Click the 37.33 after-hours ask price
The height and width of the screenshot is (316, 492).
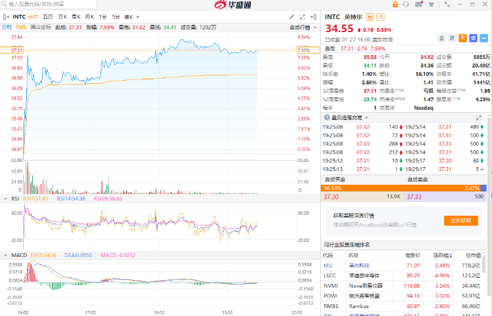tap(414, 197)
